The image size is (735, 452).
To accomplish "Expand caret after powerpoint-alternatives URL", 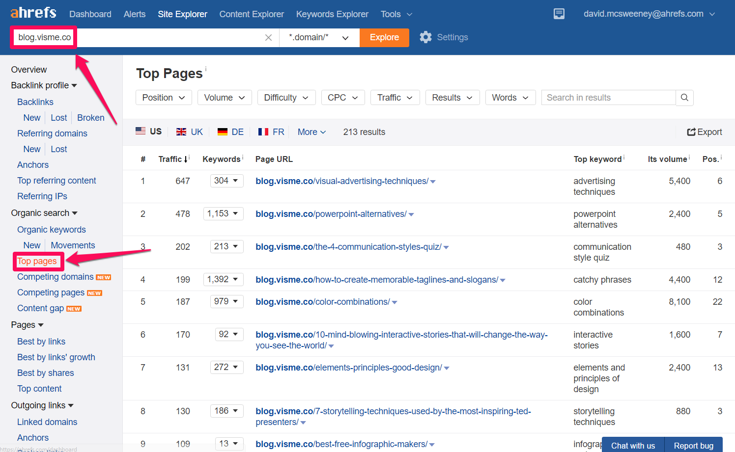I will tap(411, 214).
